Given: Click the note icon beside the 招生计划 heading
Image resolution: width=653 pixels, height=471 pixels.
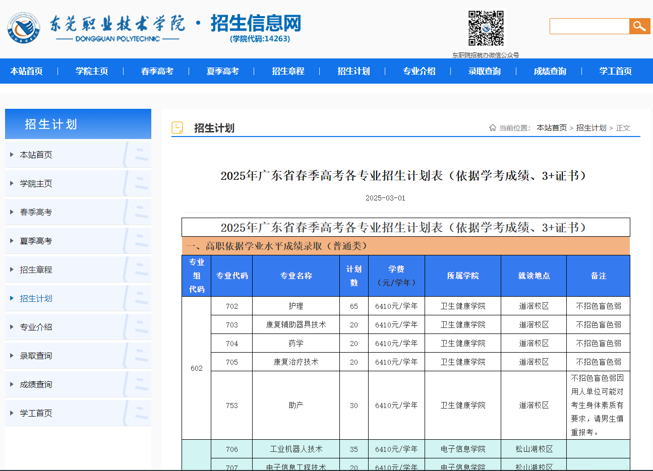Looking at the screenshot, I should tap(177, 127).
